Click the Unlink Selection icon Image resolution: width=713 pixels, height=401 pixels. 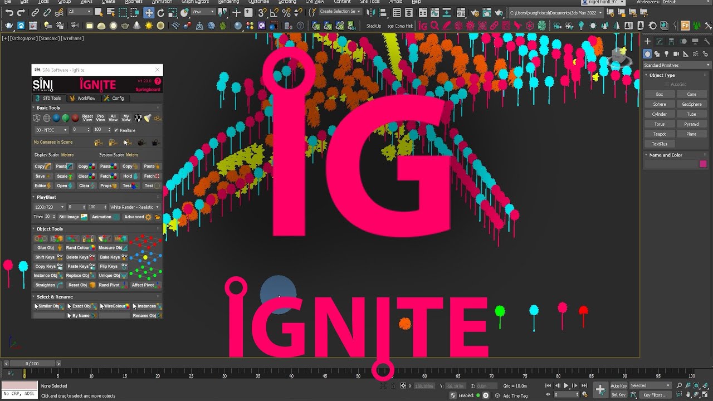click(47, 12)
